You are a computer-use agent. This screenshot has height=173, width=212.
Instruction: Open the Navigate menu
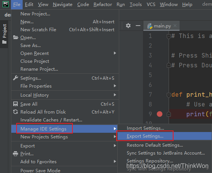63,5
